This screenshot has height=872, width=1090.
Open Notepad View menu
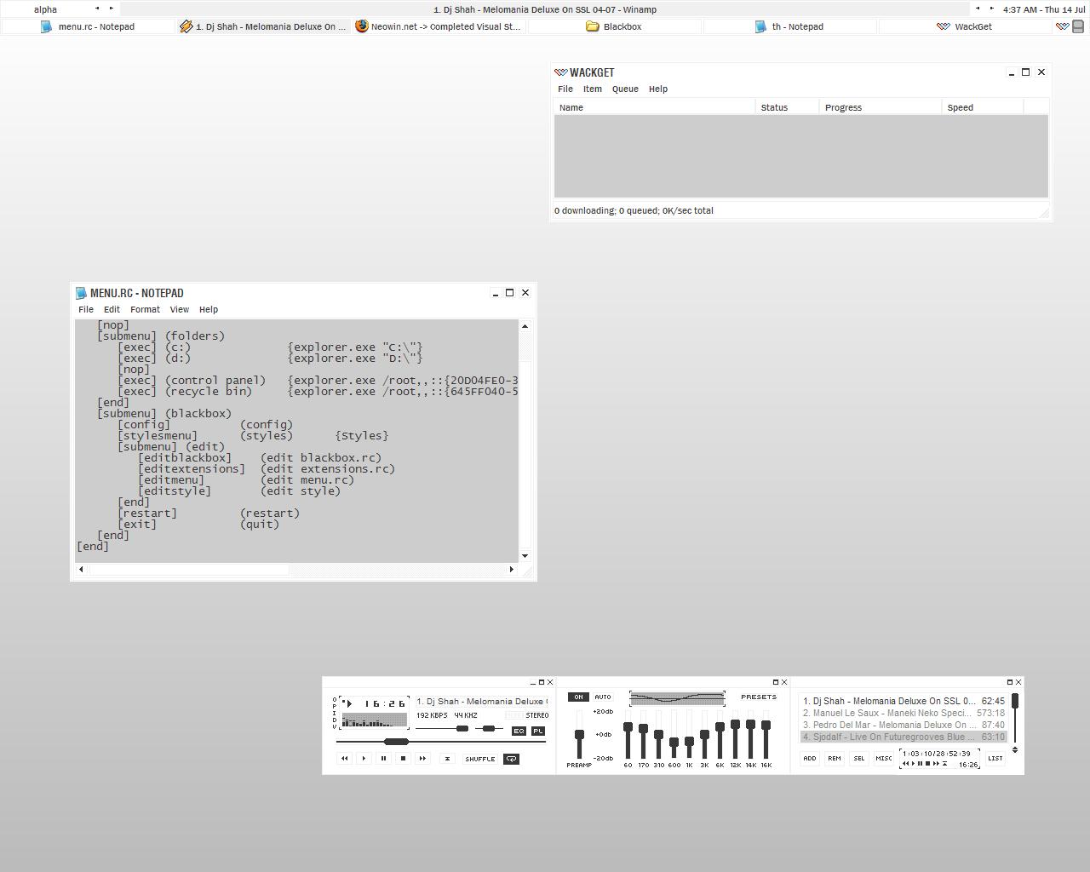pyautogui.click(x=179, y=309)
